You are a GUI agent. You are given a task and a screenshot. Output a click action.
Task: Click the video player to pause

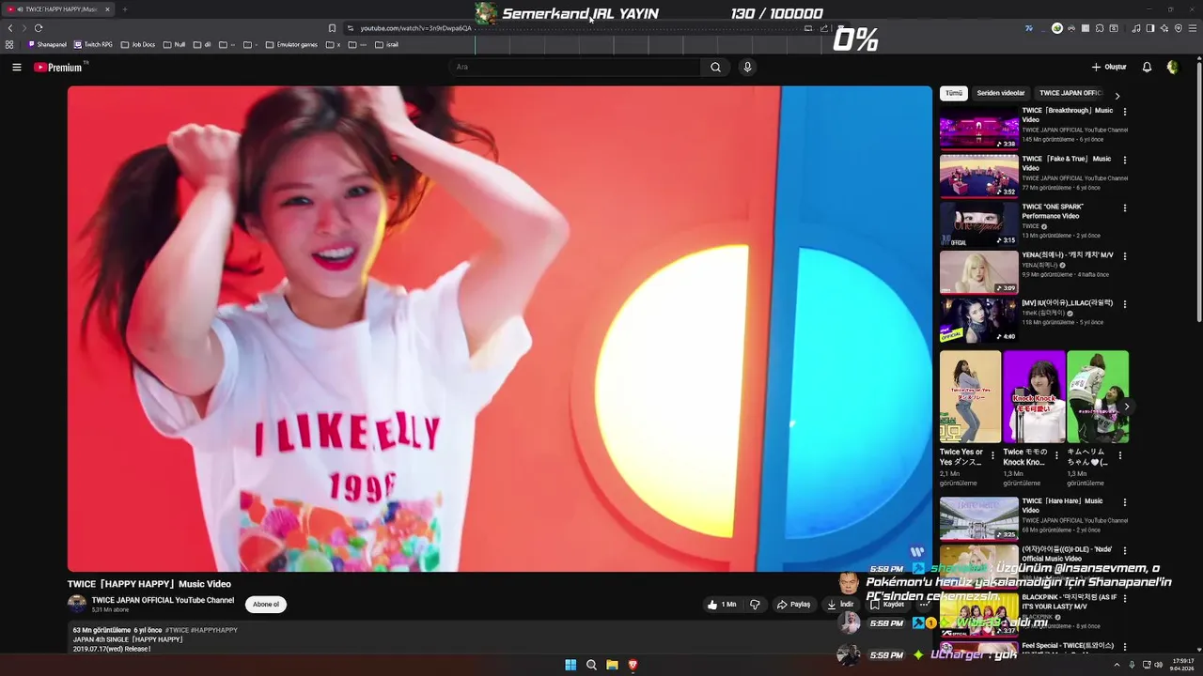click(499, 329)
